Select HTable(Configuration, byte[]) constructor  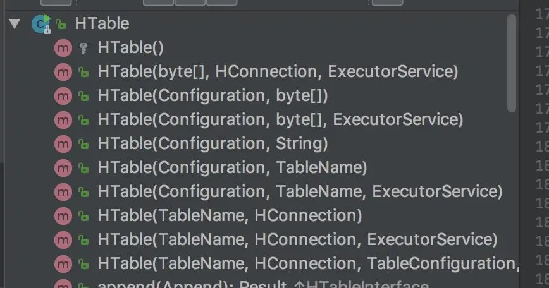tap(213, 96)
